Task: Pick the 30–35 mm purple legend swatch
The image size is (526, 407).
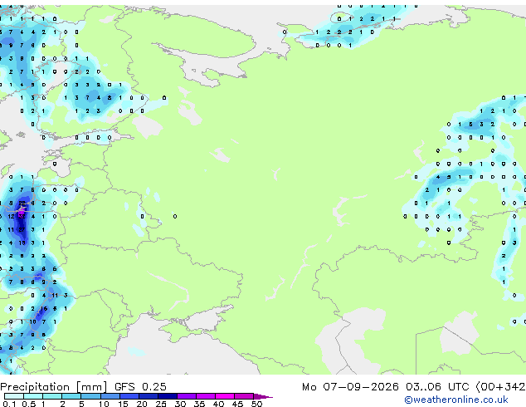Action: 187,396
